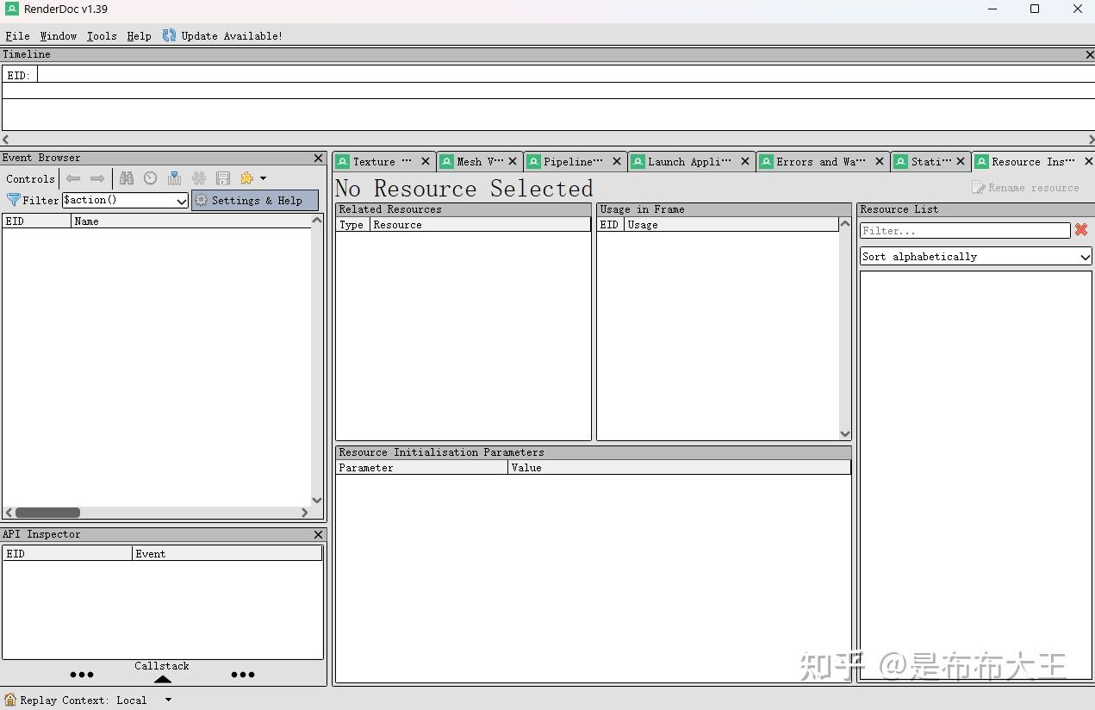Click the RenderDoc app icon in title bar
Viewport: 1095px width, 710px height.
[x=12, y=9]
